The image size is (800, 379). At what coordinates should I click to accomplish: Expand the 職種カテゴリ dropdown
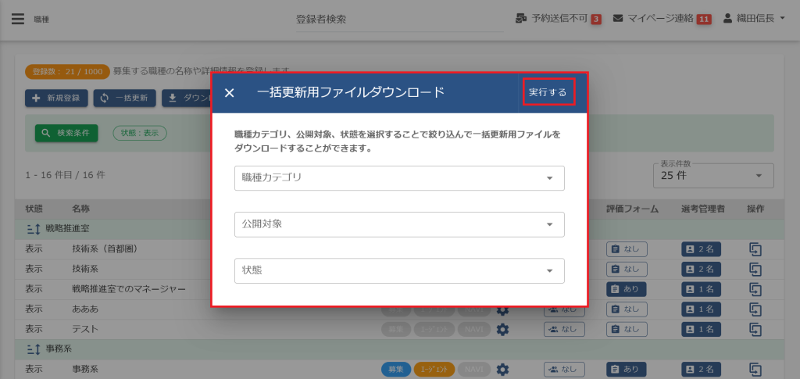pyautogui.click(x=398, y=178)
